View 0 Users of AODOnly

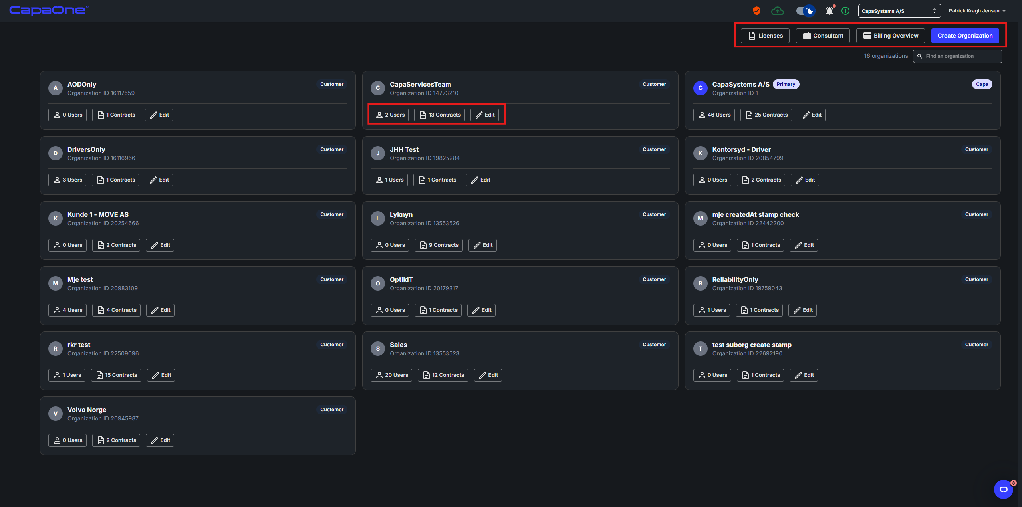tap(67, 115)
